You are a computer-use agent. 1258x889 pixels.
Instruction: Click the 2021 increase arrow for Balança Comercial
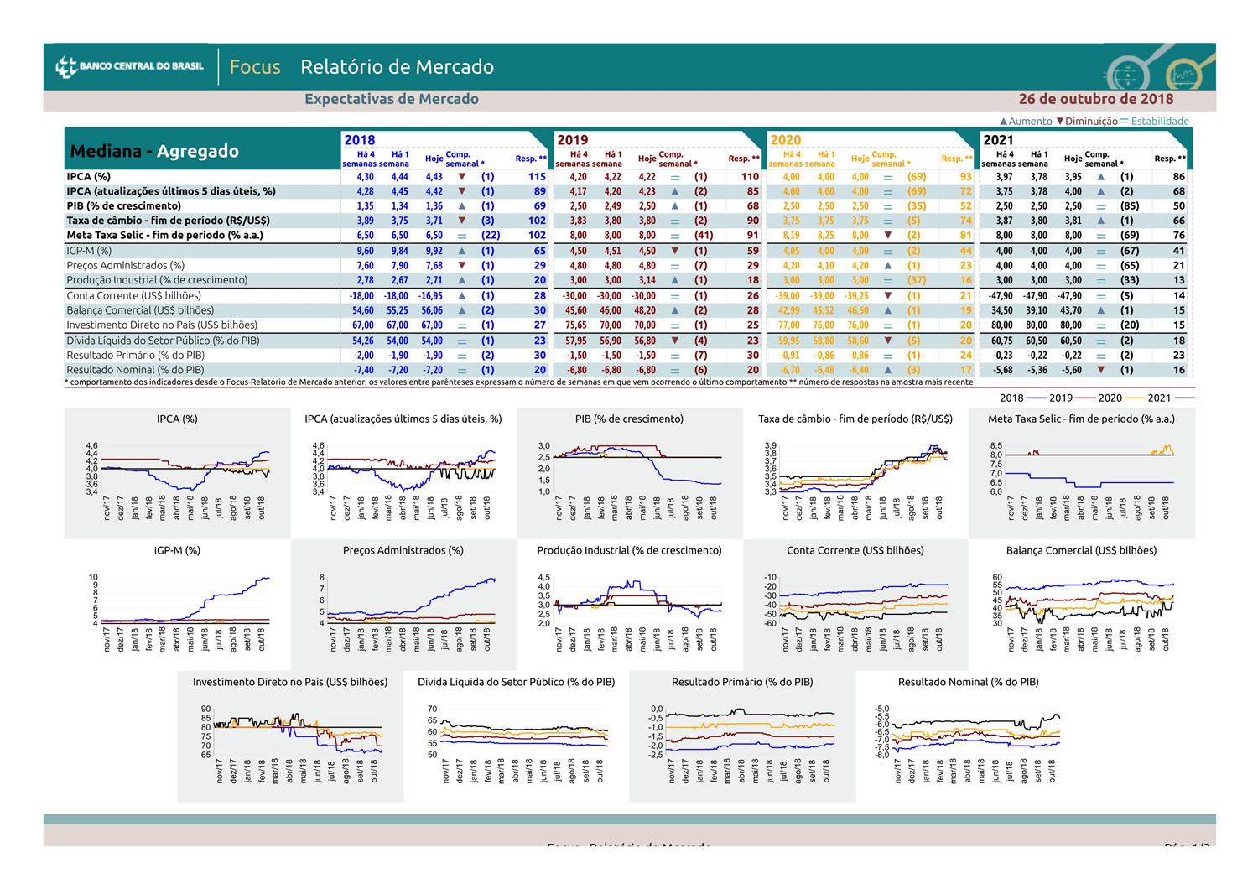[1100, 310]
